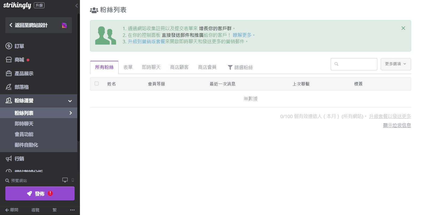
Task: Open 即時聊天 in sidebar submenu
Action: click(x=24, y=124)
